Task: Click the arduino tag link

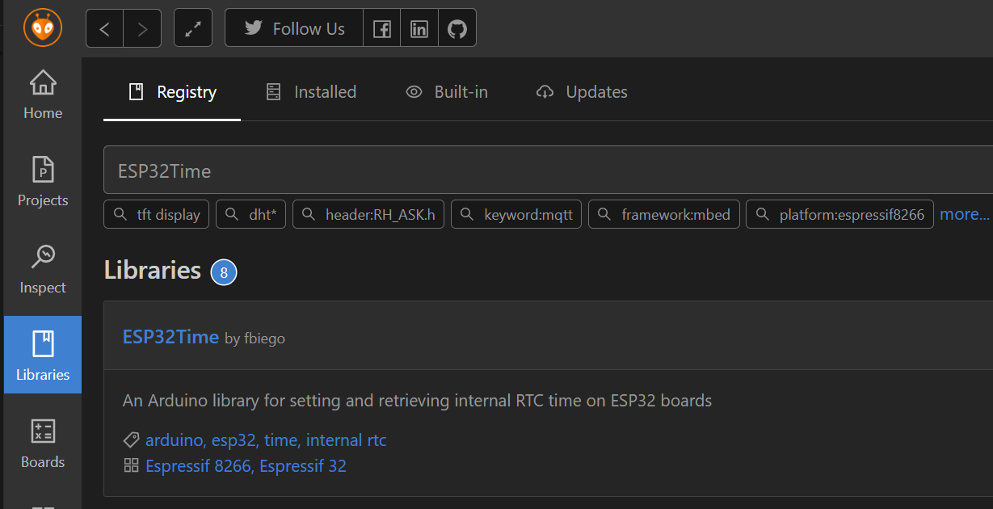Action: click(x=175, y=440)
